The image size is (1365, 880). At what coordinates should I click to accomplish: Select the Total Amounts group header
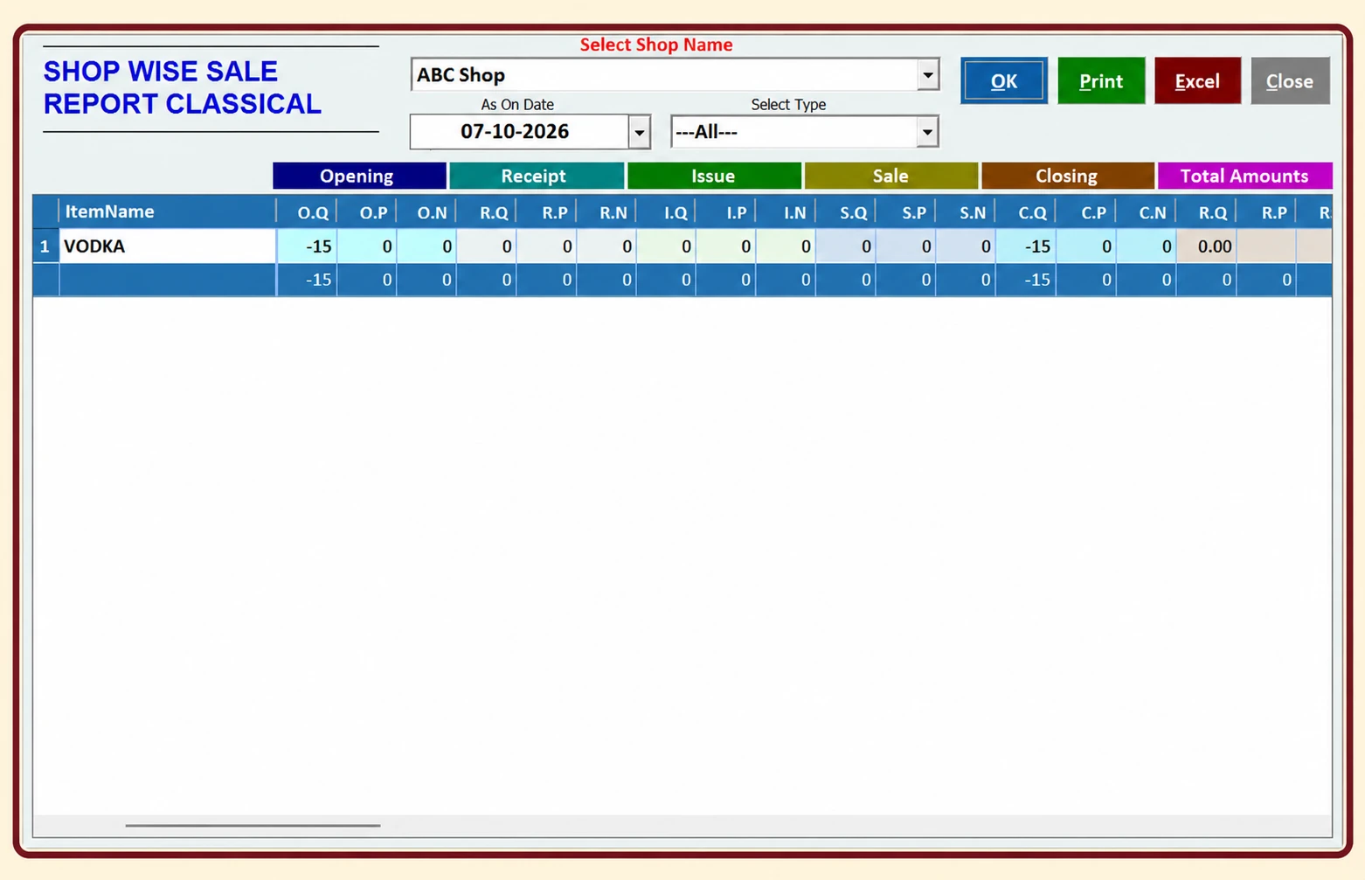tap(1244, 176)
